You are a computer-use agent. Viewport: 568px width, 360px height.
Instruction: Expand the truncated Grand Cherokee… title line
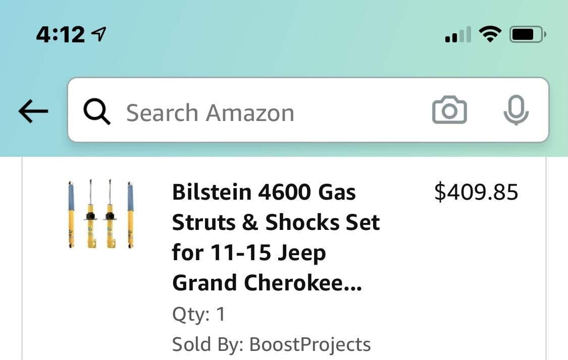tap(267, 282)
